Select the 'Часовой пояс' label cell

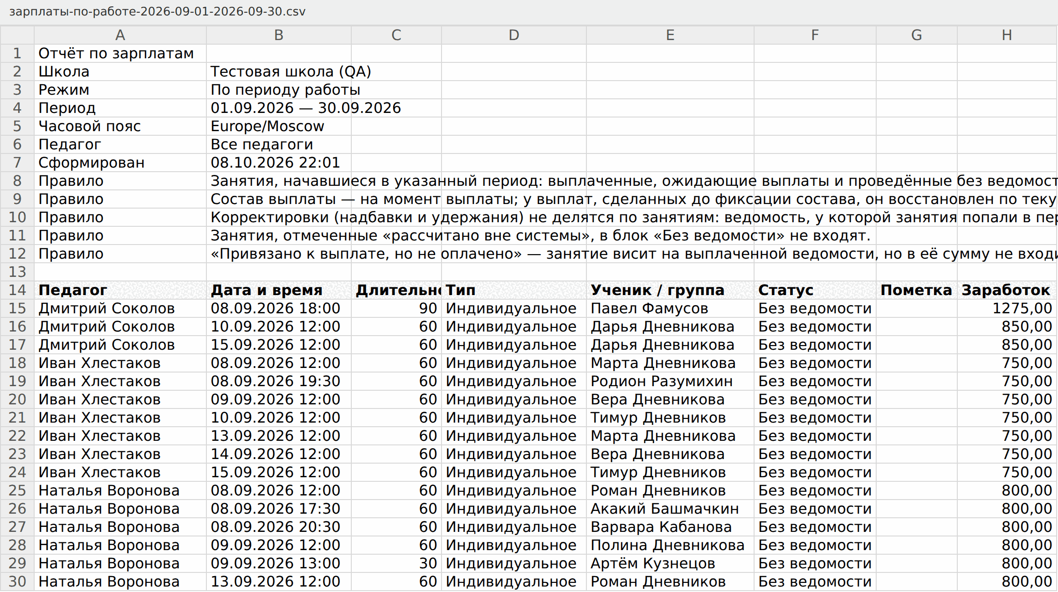point(120,126)
